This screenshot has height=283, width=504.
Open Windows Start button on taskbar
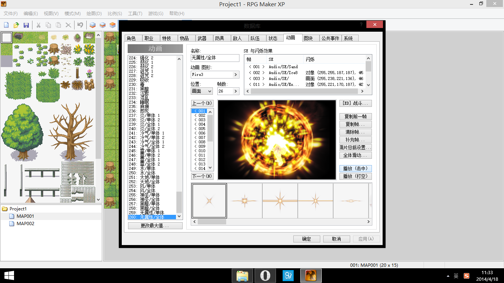pos(9,275)
